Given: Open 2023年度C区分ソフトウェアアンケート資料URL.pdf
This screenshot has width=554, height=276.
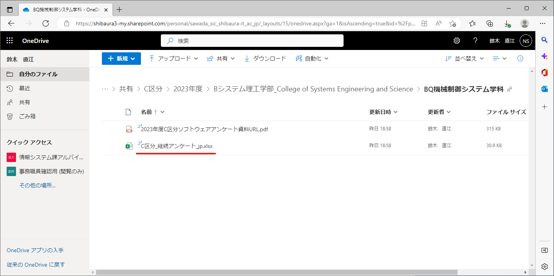Looking at the screenshot, I should (205, 129).
